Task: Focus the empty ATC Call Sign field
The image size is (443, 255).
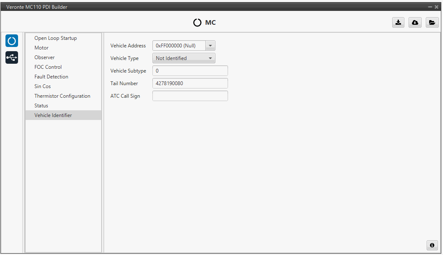Action: [x=190, y=96]
